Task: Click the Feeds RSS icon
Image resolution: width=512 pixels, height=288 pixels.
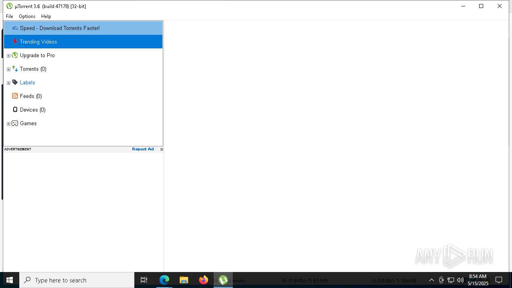Action: click(15, 96)
